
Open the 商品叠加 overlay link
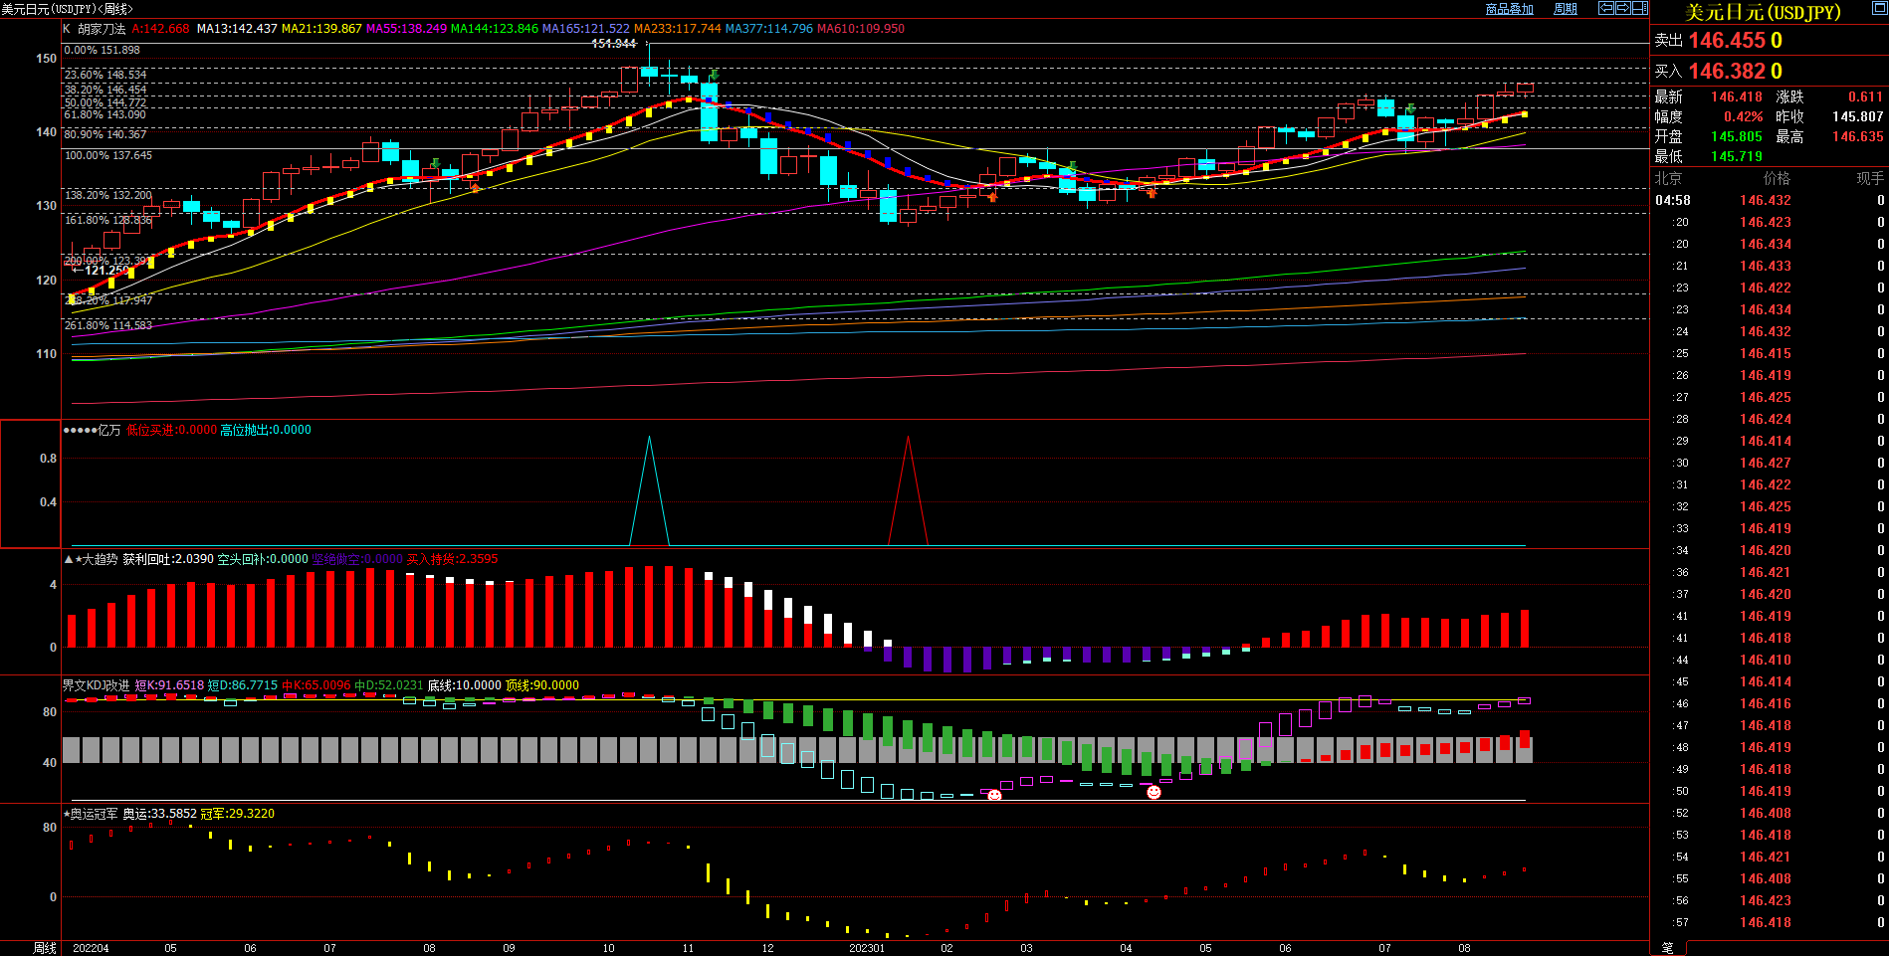point(1509,9)
